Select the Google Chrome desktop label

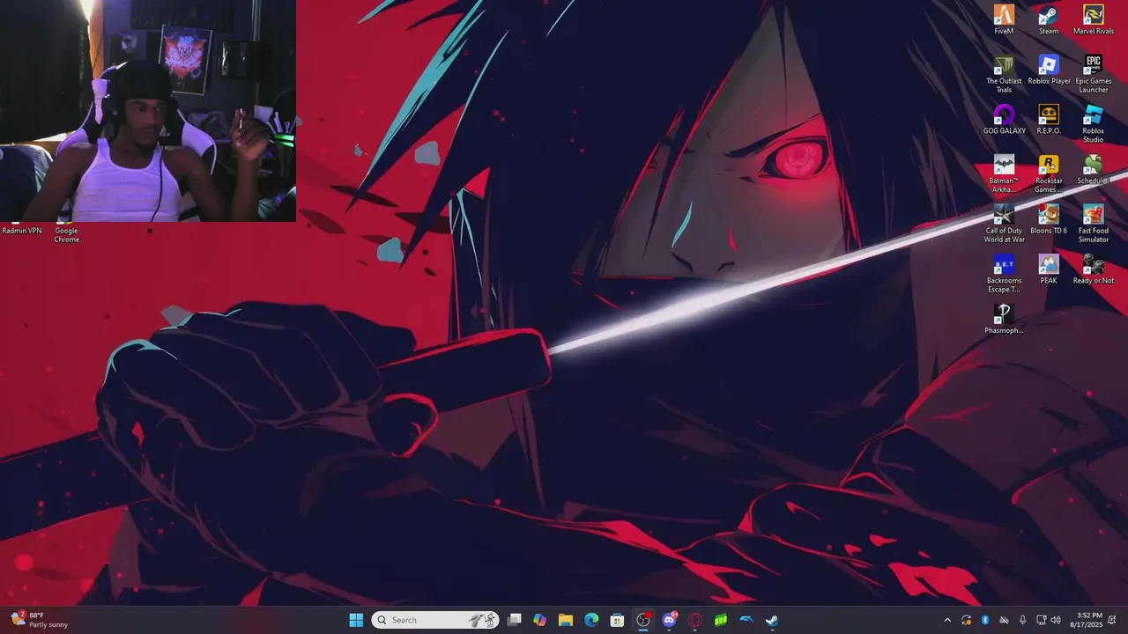click(x=67, y=235)
